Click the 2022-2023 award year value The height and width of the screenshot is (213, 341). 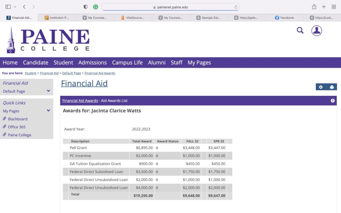click(x=141, y=129)
